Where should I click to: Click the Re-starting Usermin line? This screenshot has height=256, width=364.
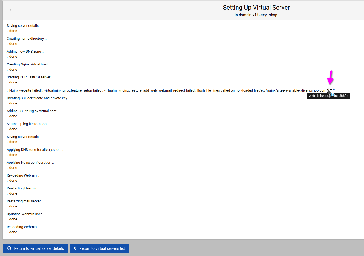click(23, 188)
